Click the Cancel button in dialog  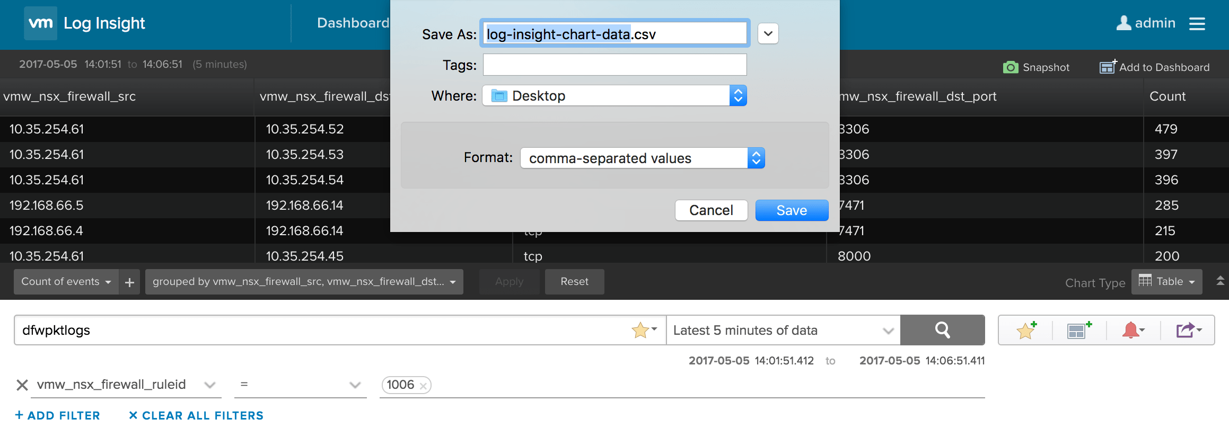pyautogui.click(x=711, y=210)
